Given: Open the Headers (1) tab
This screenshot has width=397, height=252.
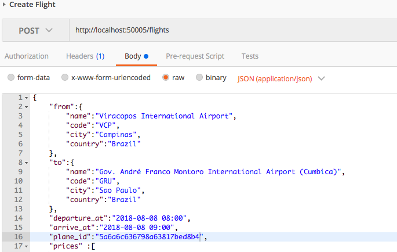Looking at the screenshot, I should coord(85,56).
